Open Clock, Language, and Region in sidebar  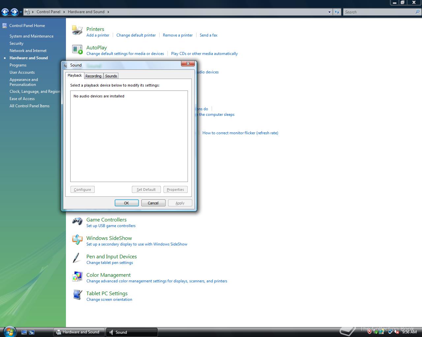click(x=35, y=91)
